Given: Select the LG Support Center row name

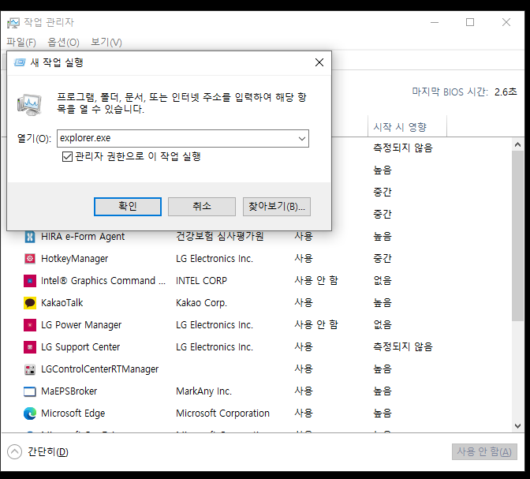Looking at the screenshot, I should pyautogui.click(x=80, y=347).
